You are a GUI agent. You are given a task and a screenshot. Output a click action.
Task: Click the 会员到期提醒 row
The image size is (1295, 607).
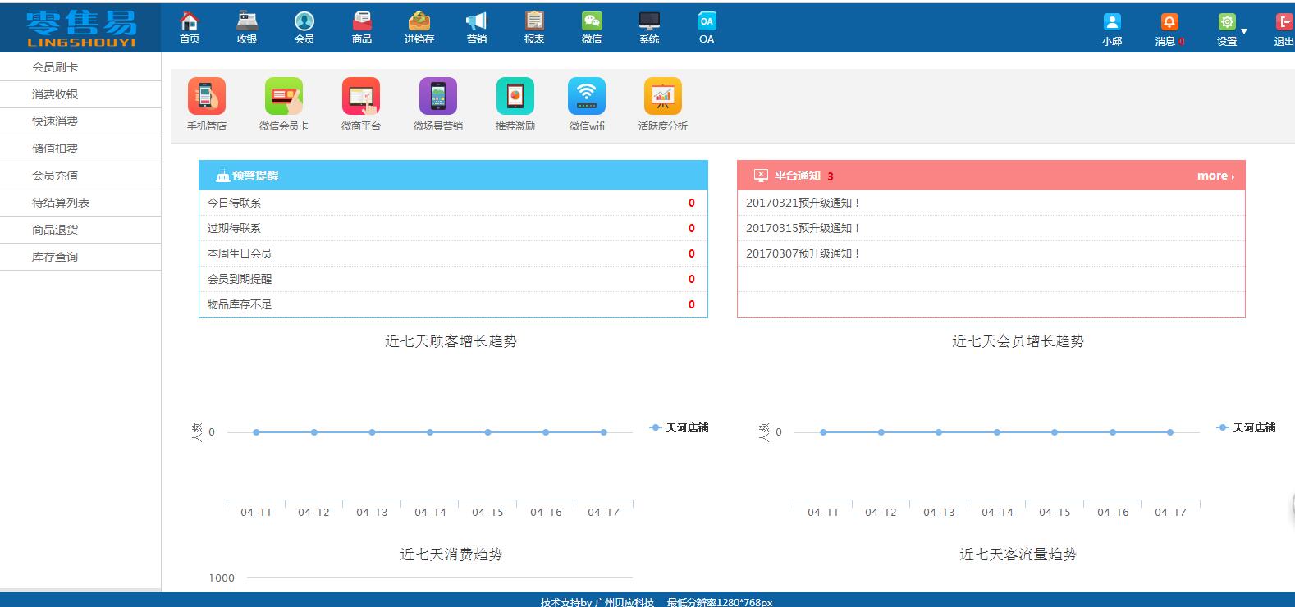pyautogui.click(x=453, y=279)
